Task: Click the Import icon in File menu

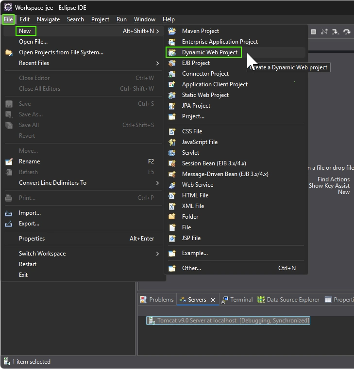Action: tap(8, 213)
